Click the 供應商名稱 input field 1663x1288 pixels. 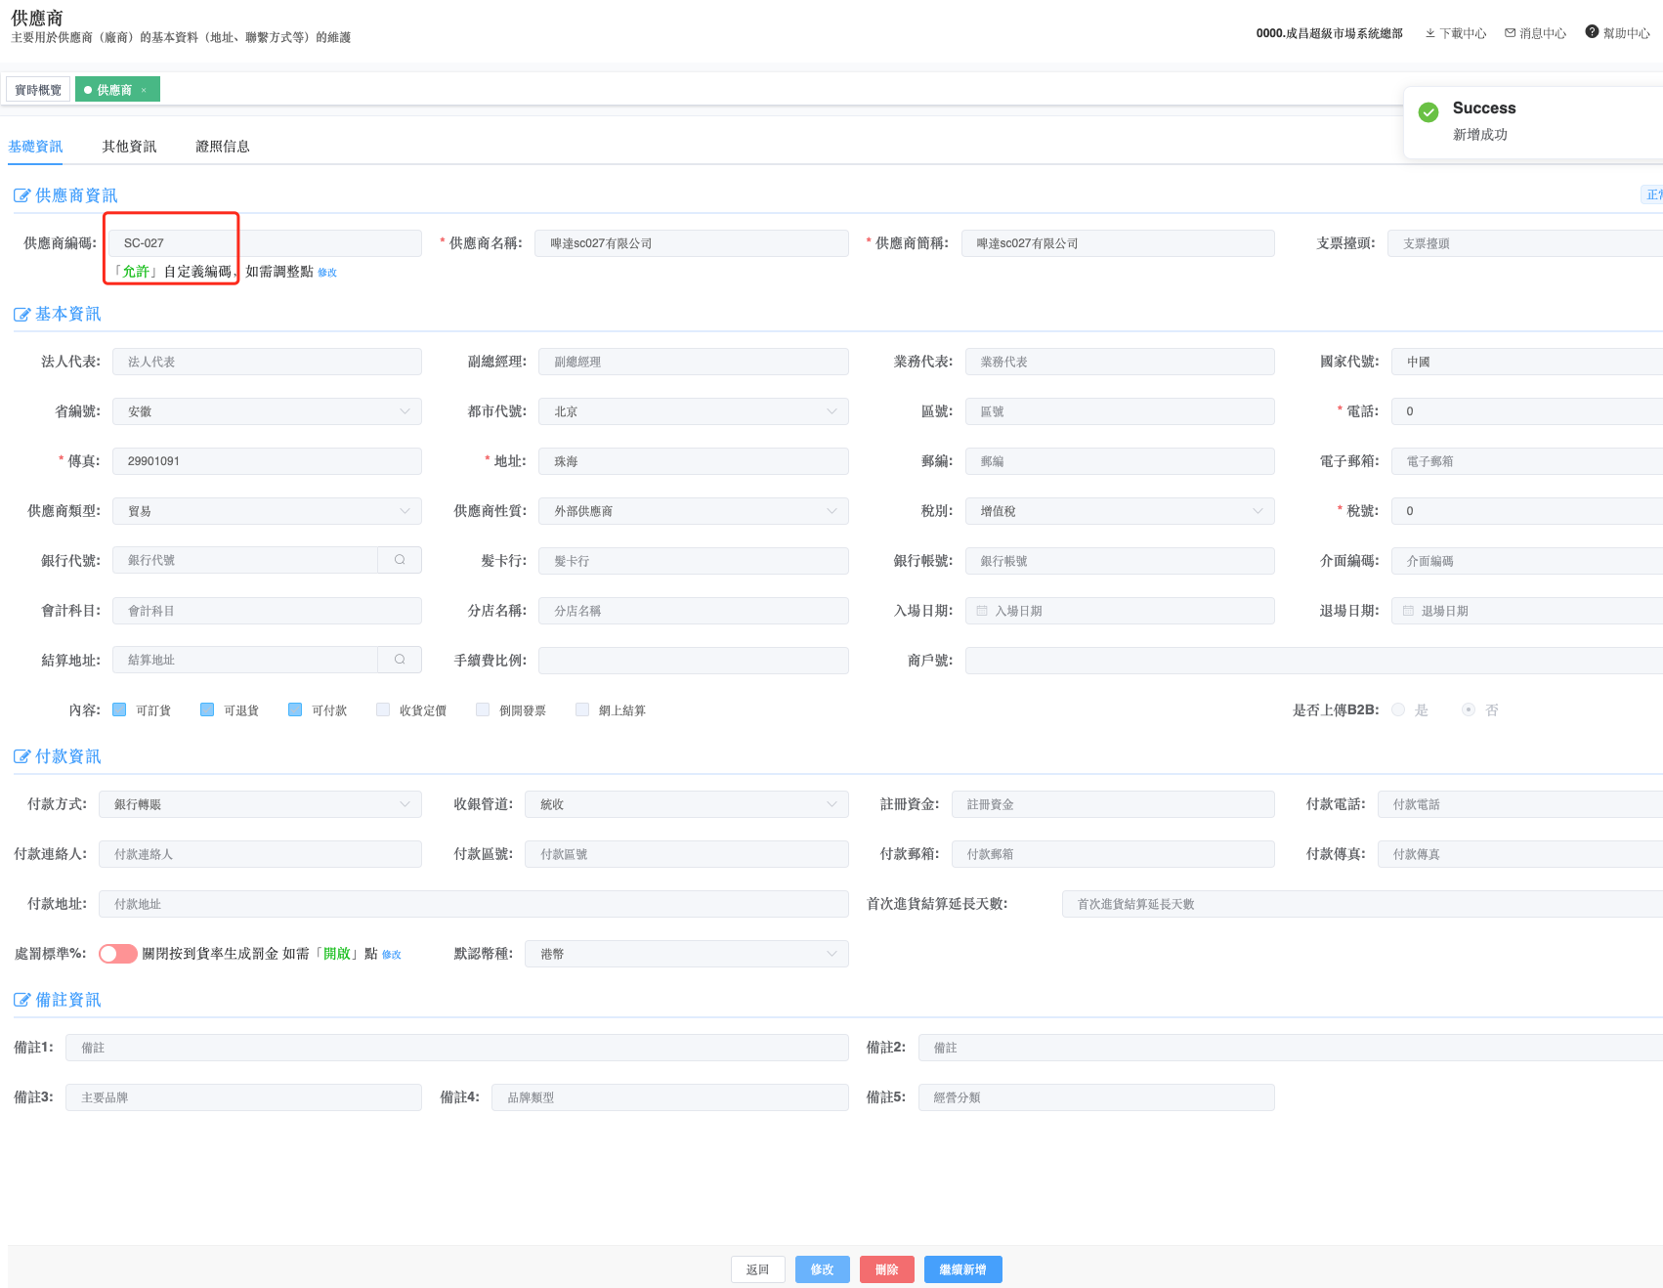[692, 243]
